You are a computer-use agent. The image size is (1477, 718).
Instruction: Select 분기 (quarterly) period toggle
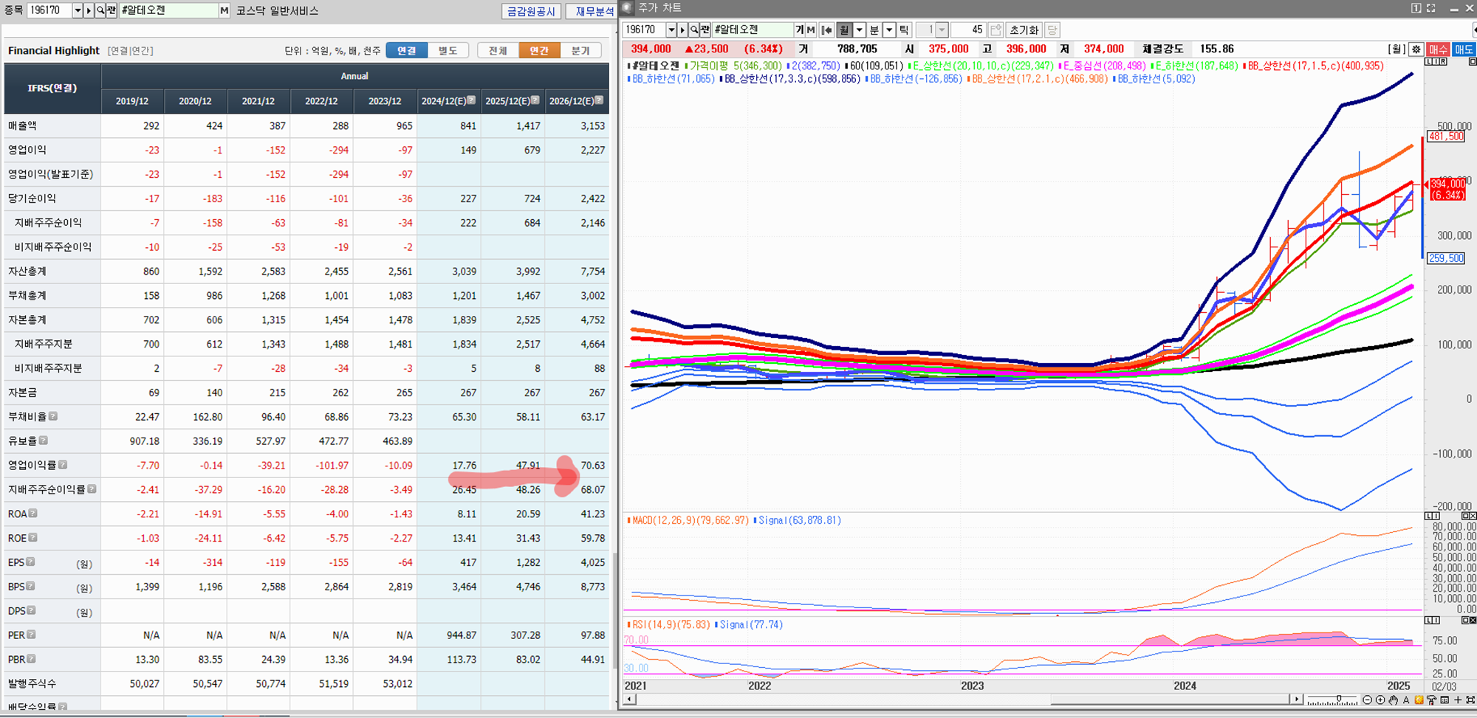pyautogui.click(x=580, y=51)
